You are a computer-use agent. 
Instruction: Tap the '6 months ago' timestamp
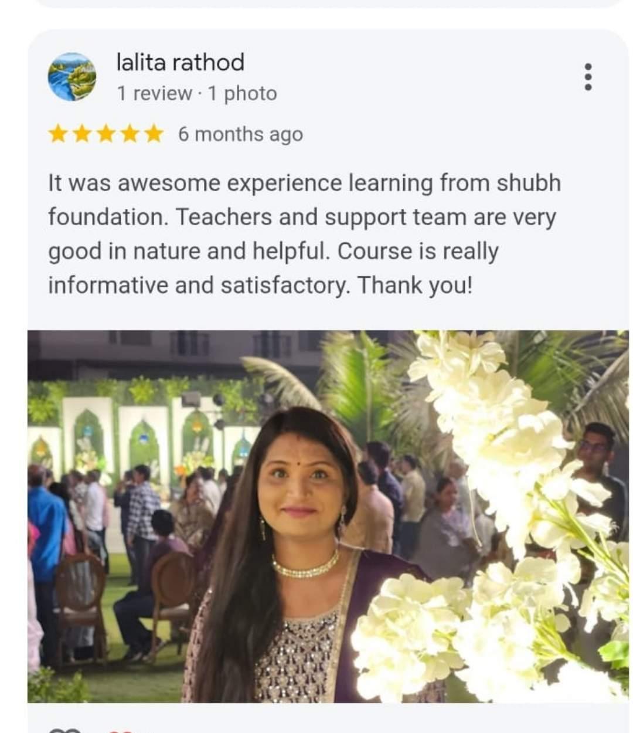pyautogui.click(x=240, y=134)
